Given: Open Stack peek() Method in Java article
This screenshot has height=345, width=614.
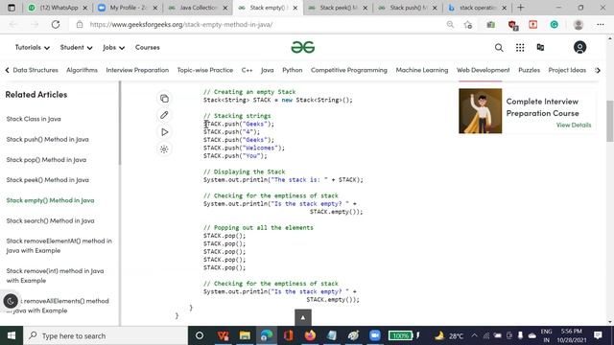Looking at the screenshot, I should [x=48, y=180].
